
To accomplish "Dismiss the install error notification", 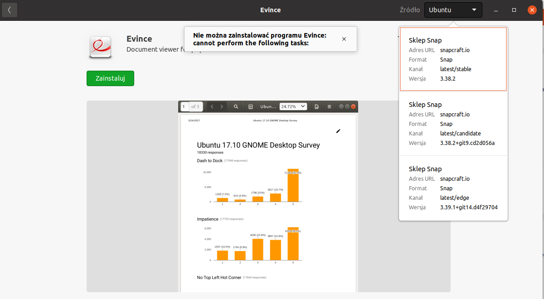I will tap(344, 39).
